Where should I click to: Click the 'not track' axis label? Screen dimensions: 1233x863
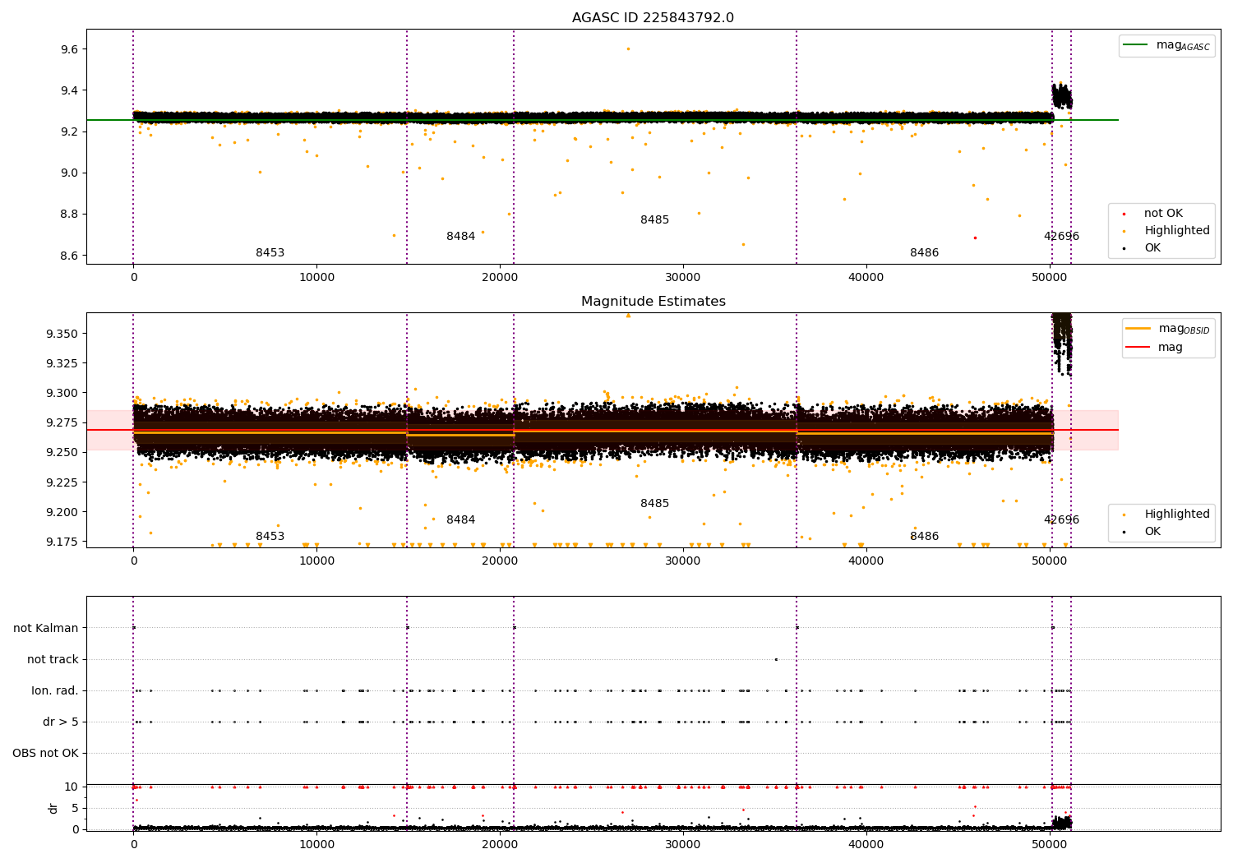53,660
